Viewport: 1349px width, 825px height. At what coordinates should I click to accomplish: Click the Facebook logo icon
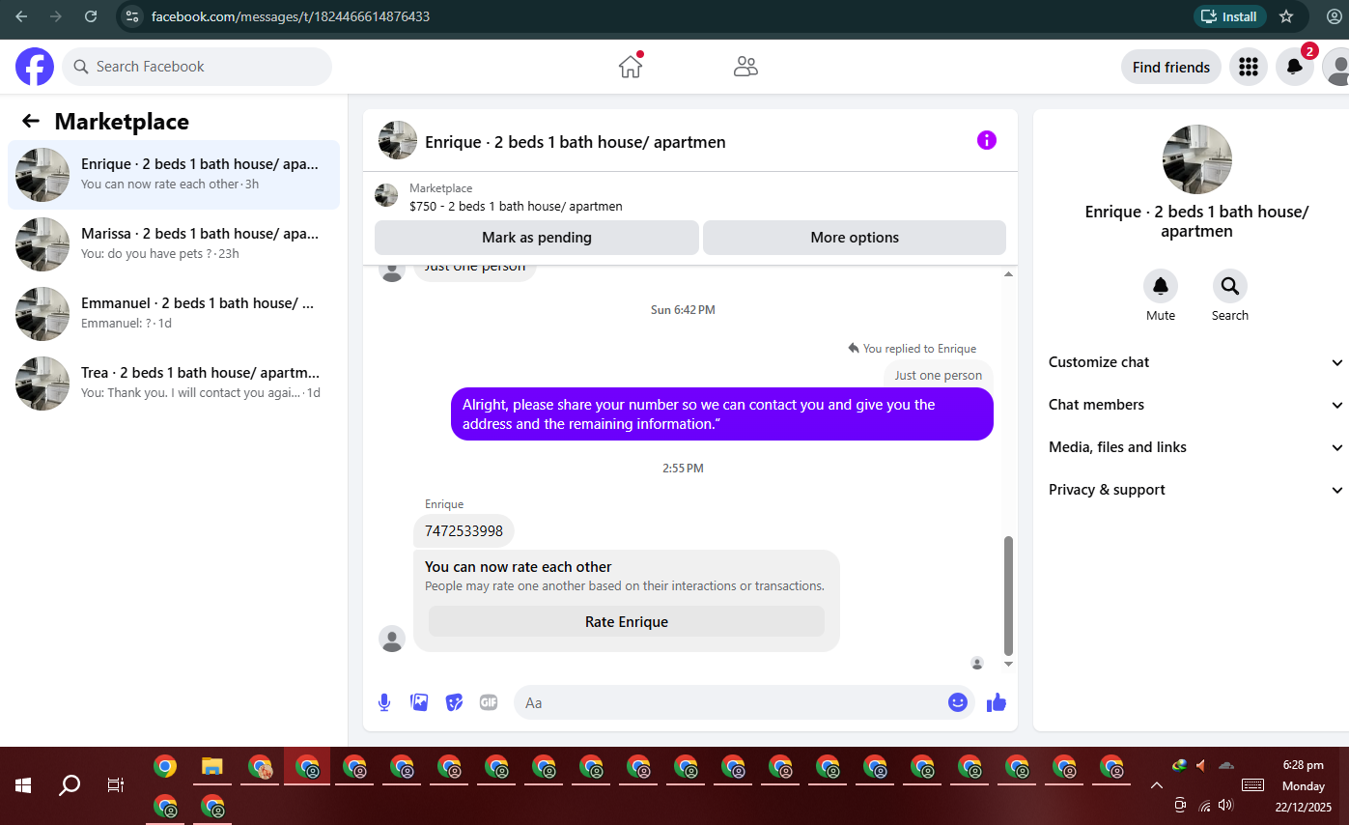(35, 67)
